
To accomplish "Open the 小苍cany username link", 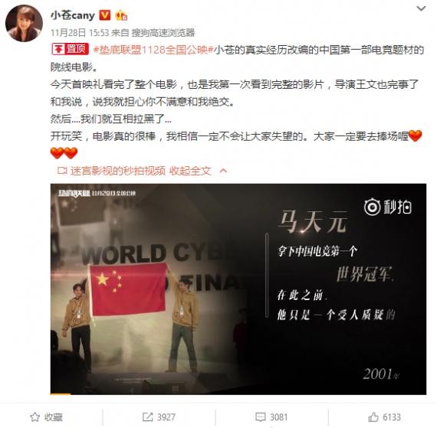I will coord(73,15).
